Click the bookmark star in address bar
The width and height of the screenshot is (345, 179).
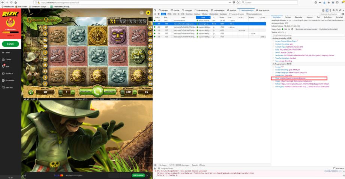click(x=238, y=2)
